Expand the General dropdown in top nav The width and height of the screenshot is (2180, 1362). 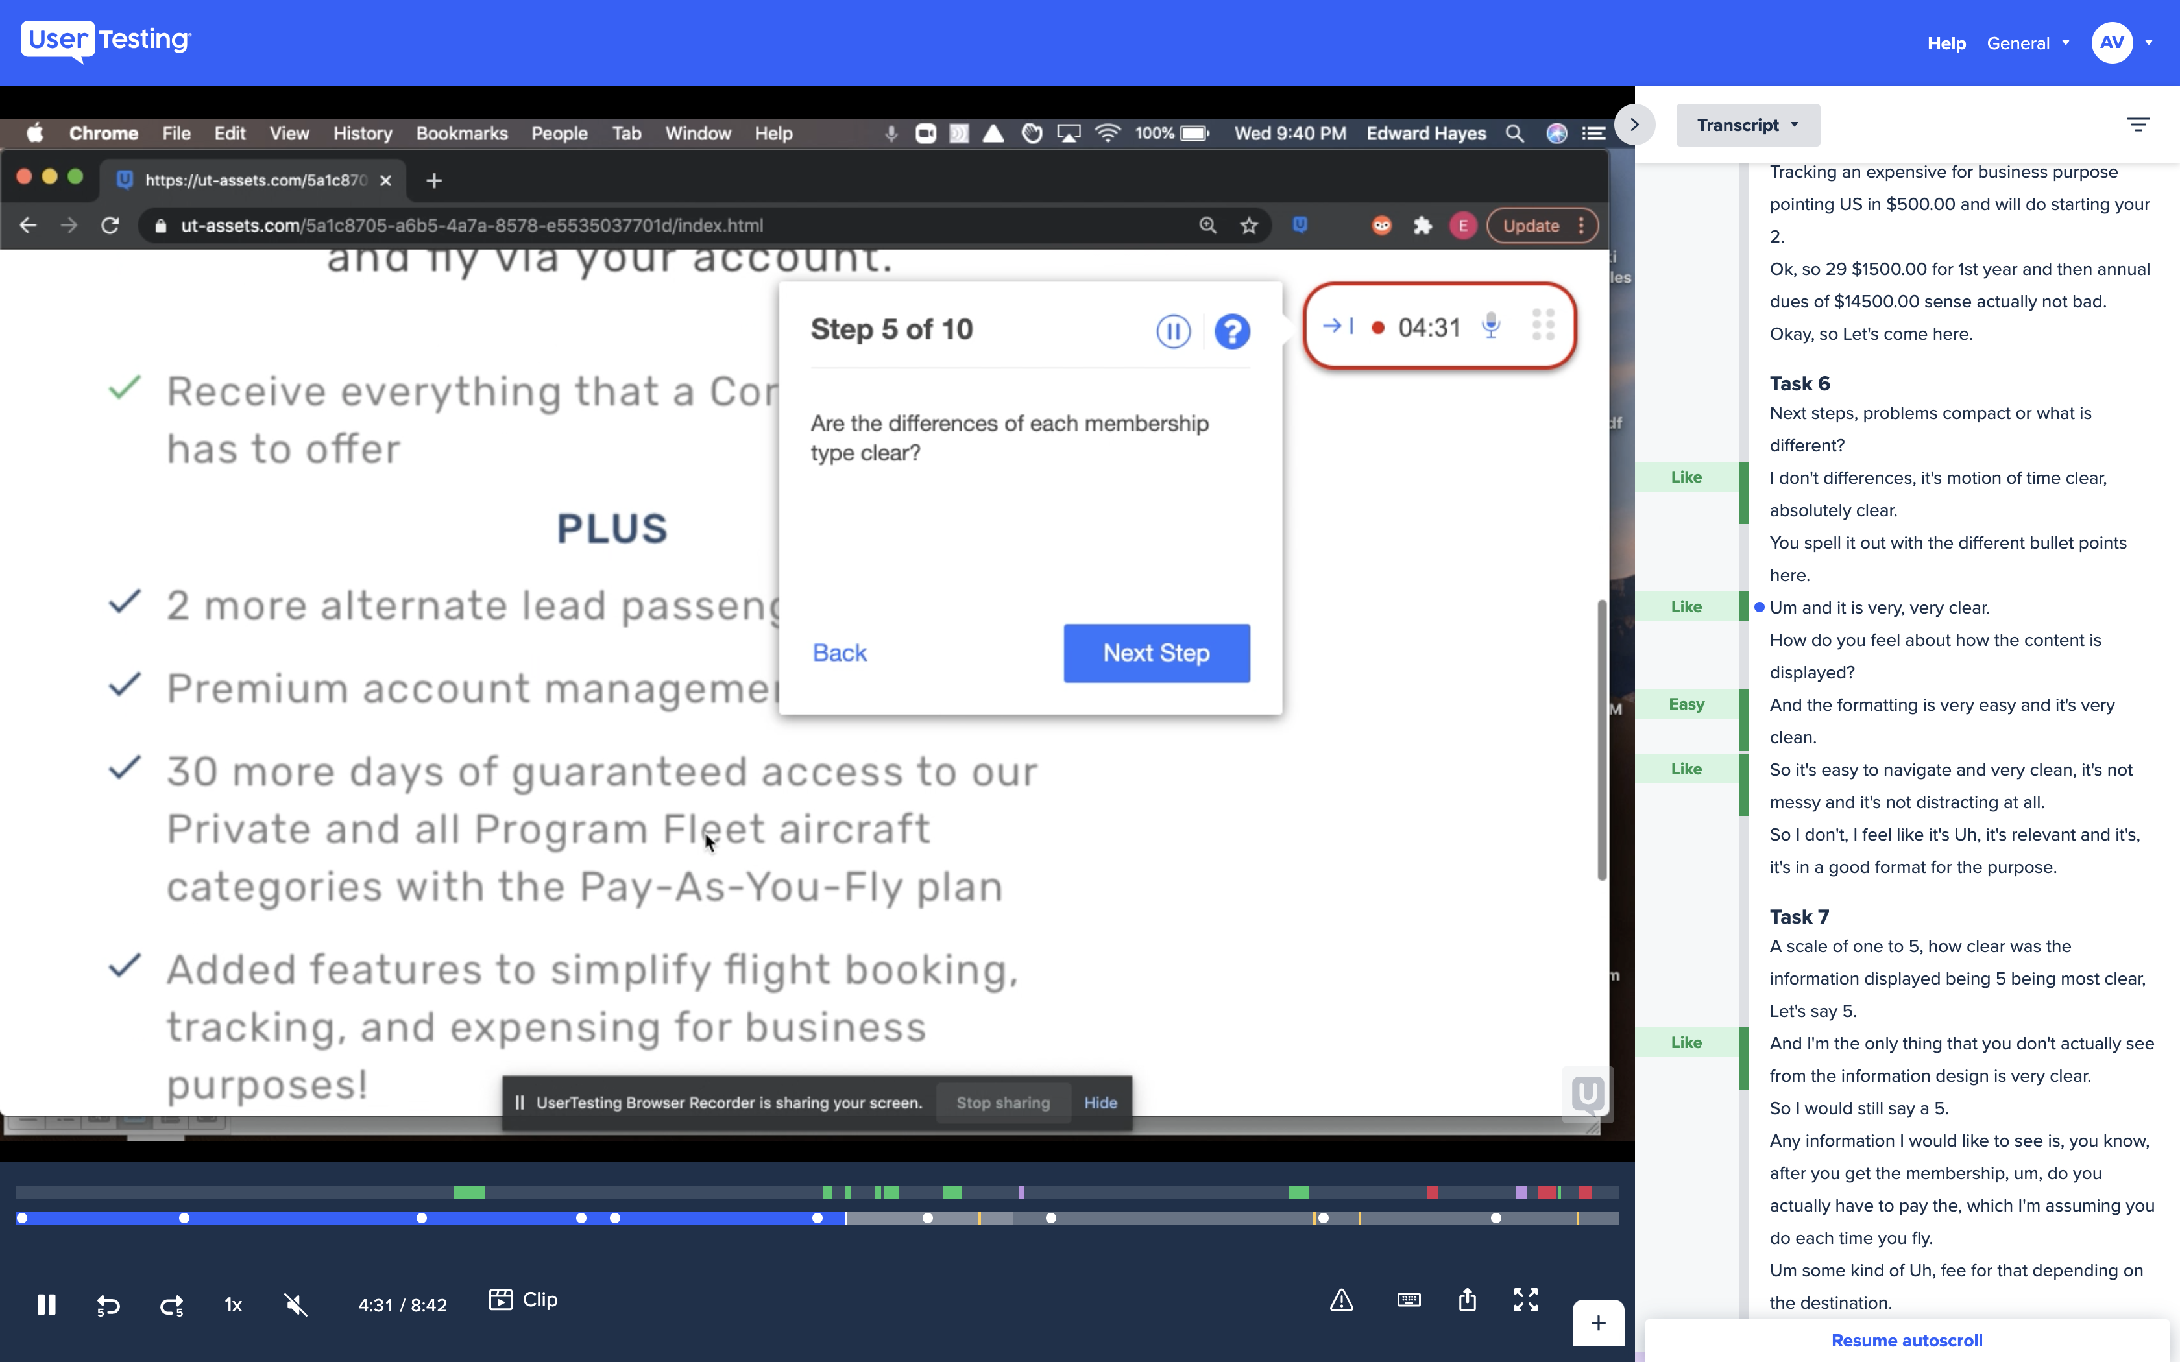click(x=2029, y=42)
